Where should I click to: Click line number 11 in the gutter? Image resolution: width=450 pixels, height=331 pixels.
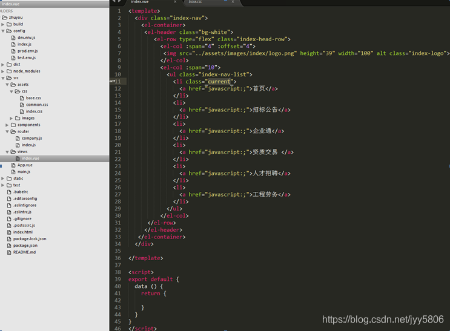118,82
